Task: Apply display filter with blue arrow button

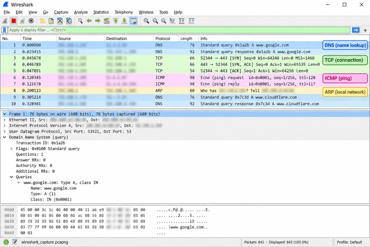Action: tap(356, 30)
